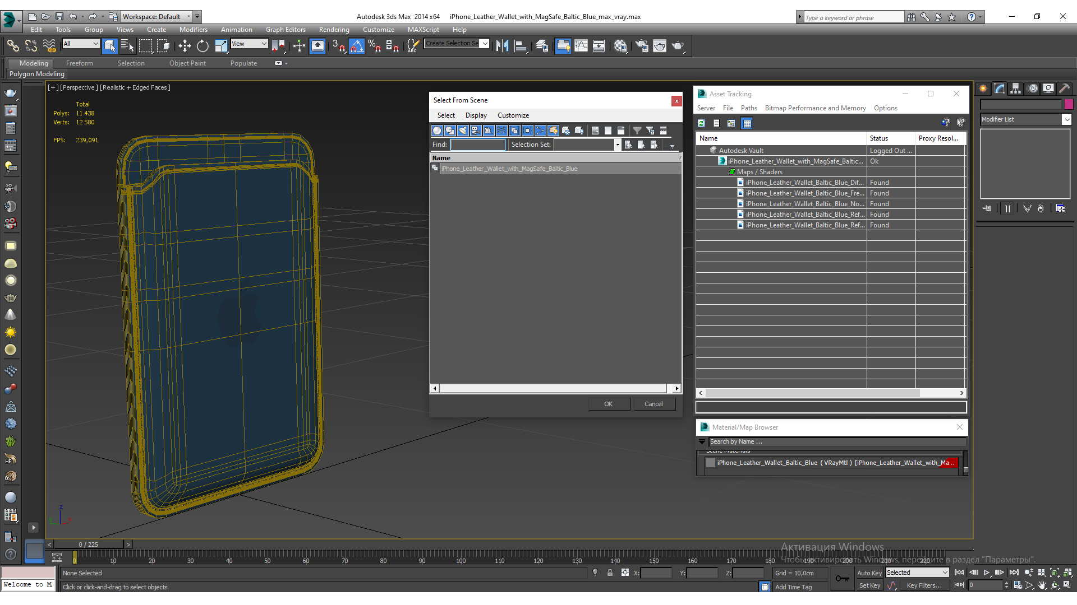1077x605 pixels.
Task: Open Display menu in Select From Scene
Action: pos(476,115)
